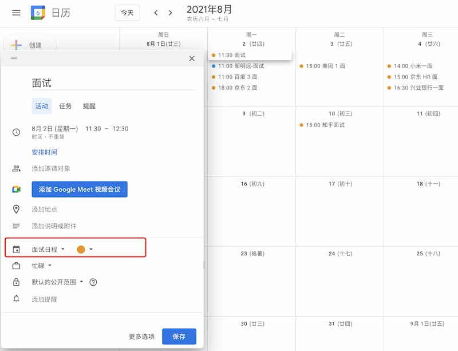The image size is (458, 351).
Task: Click the bell reminder icon
Action: pyautogui.click(x=17, y=299)
